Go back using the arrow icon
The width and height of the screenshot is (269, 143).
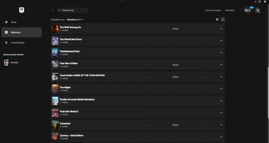[x=53, y=10]
